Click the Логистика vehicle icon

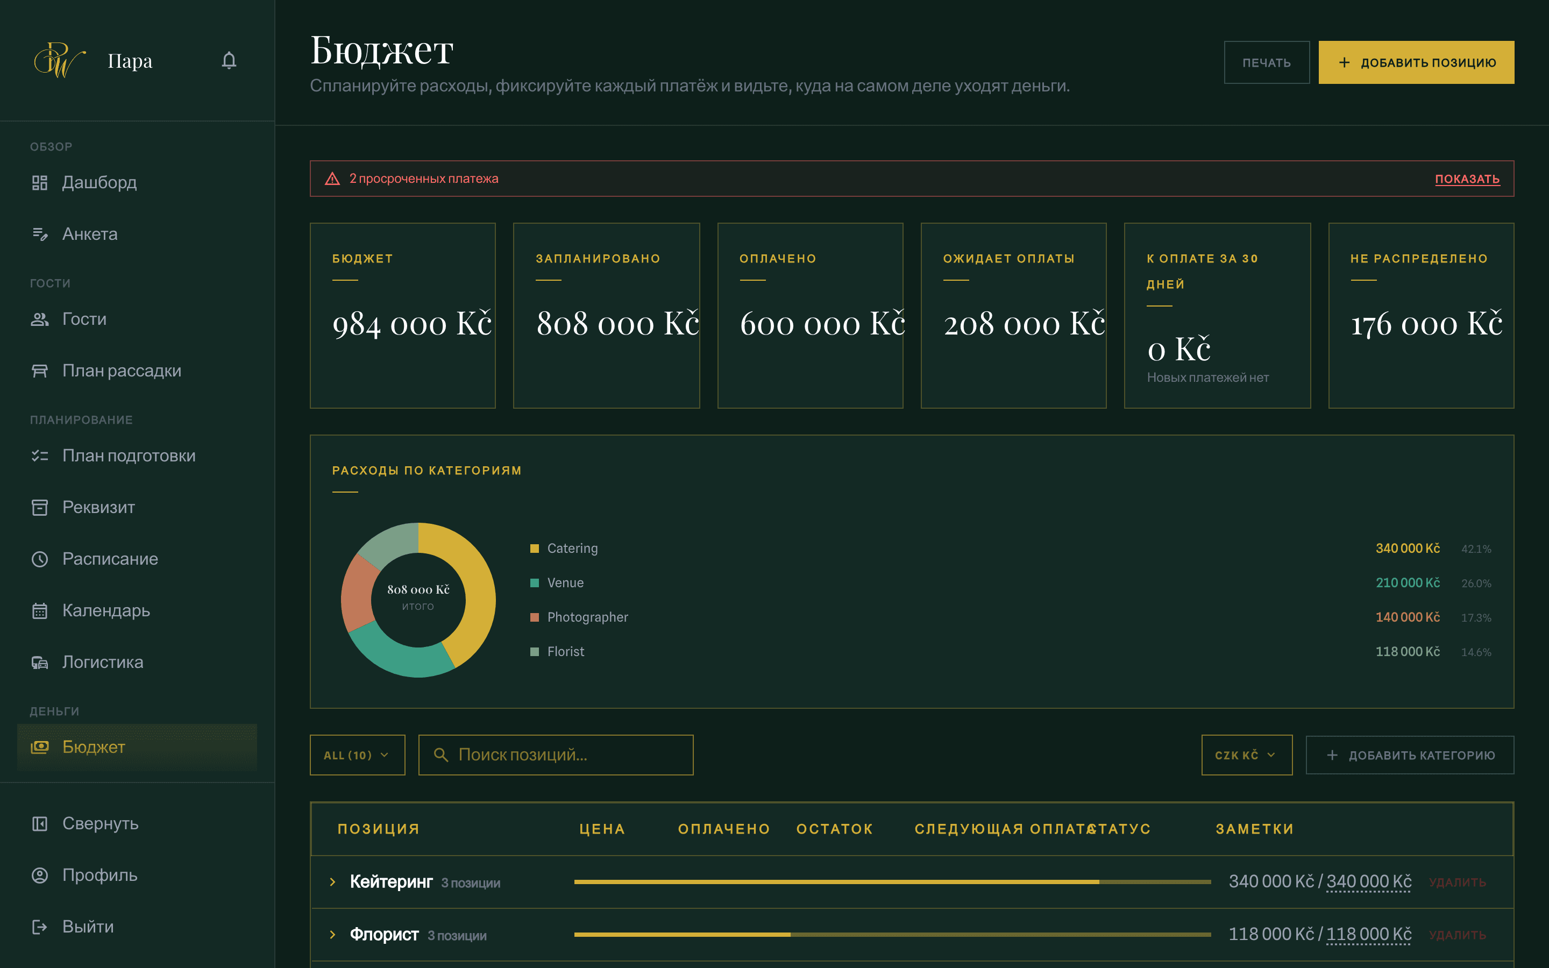tap(40, 663)
